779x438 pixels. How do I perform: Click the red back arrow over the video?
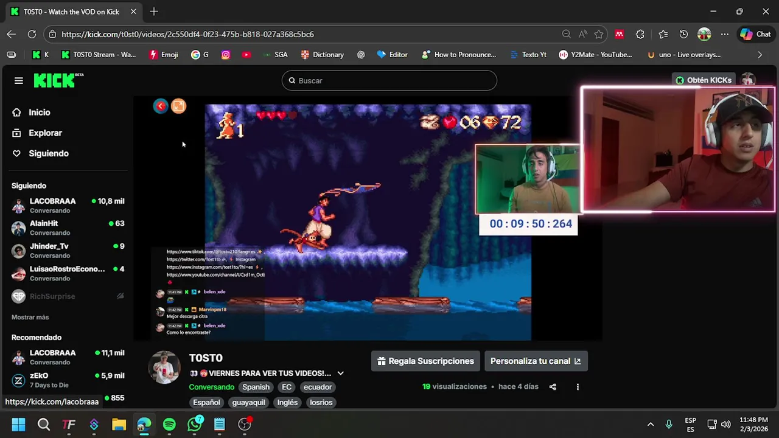point(161,106)
